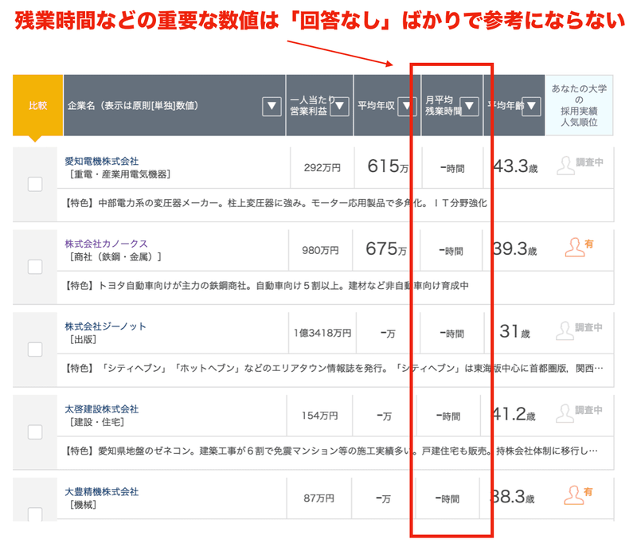Viewport: 637px width, 547px height.
Task: Click the ジーノット 【特色】 シティヘブン description
Action: (334, 369)
